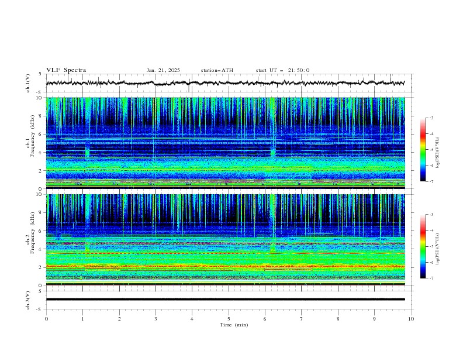463x358 pixels.
Task: Click the red 2 kHz band in ch.2 spectrogram
Action: 226,266
